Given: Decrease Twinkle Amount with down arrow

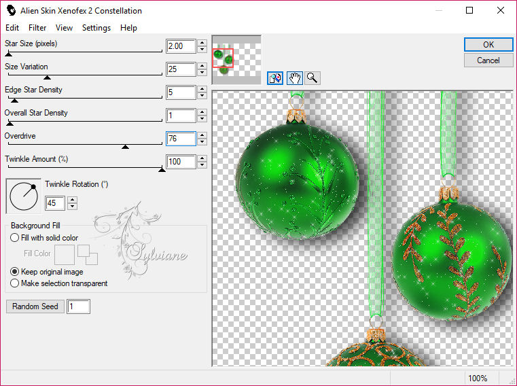Looking at the screenshot, I should [x=202, y=165].
